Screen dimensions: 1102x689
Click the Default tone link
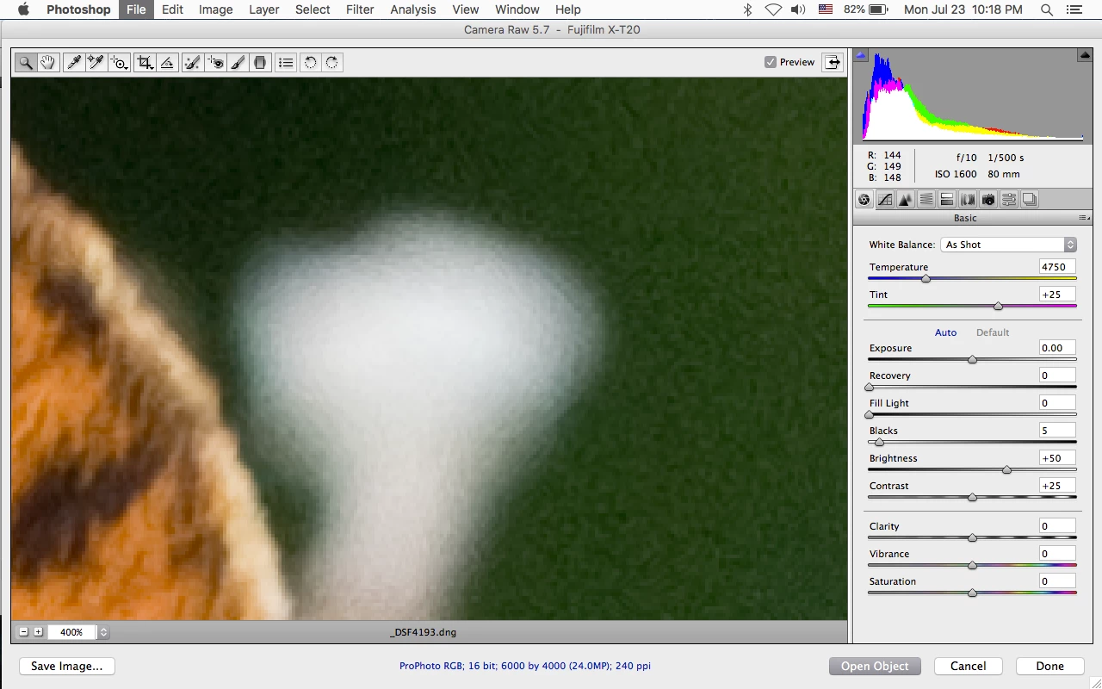(x=993, y=332)
